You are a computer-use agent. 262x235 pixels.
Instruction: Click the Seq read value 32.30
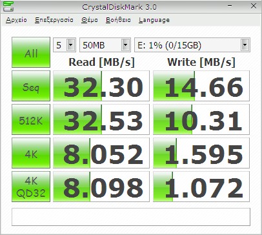101,86
